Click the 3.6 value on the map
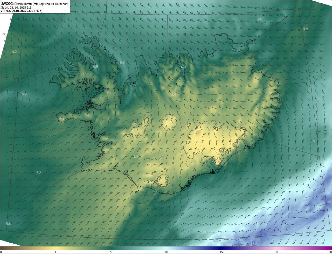 [83, 74]
